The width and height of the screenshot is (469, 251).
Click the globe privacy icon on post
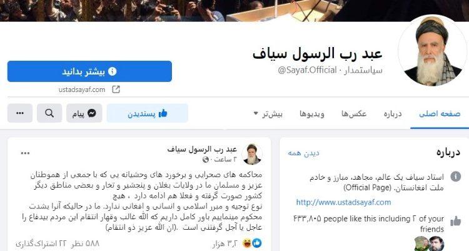point(206,160)
